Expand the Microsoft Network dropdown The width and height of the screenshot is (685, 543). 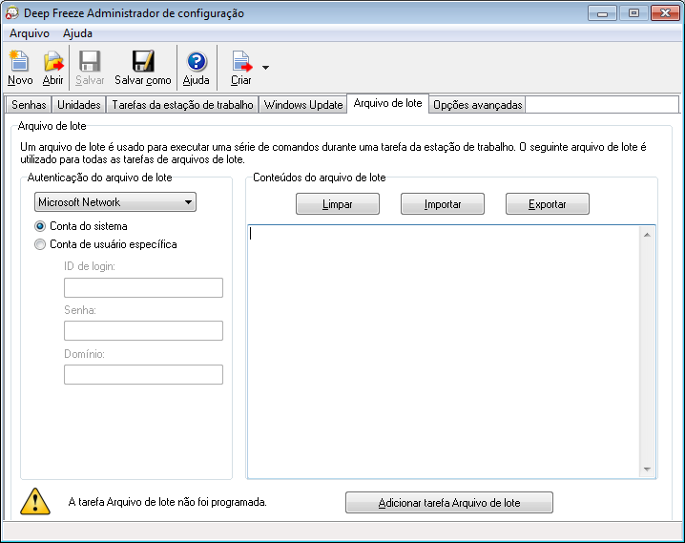115,202
